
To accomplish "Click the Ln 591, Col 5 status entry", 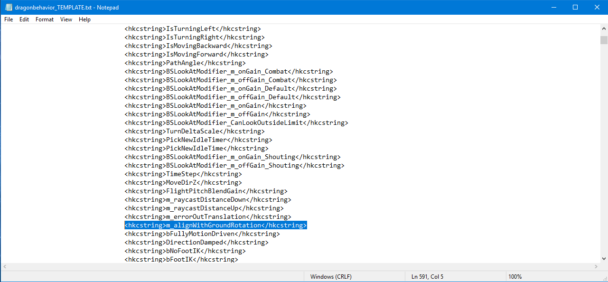I will click(428, 277).
